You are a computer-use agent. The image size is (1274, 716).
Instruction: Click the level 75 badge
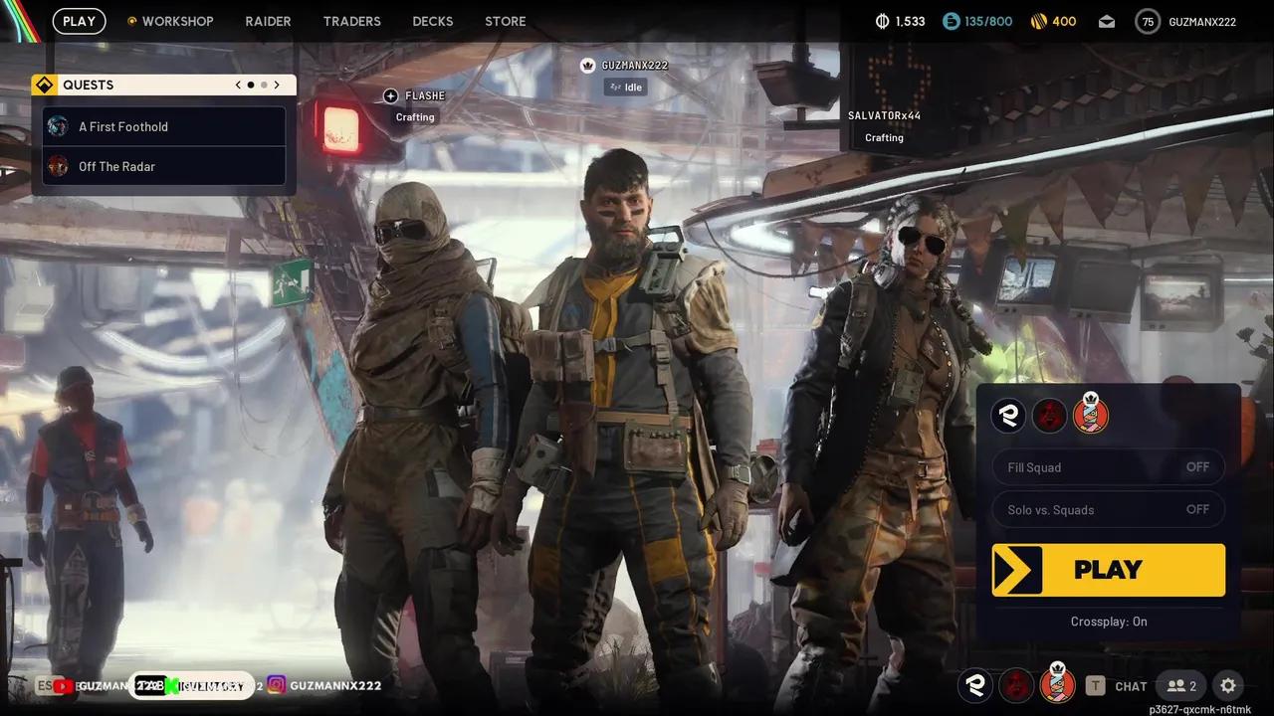1148,21
